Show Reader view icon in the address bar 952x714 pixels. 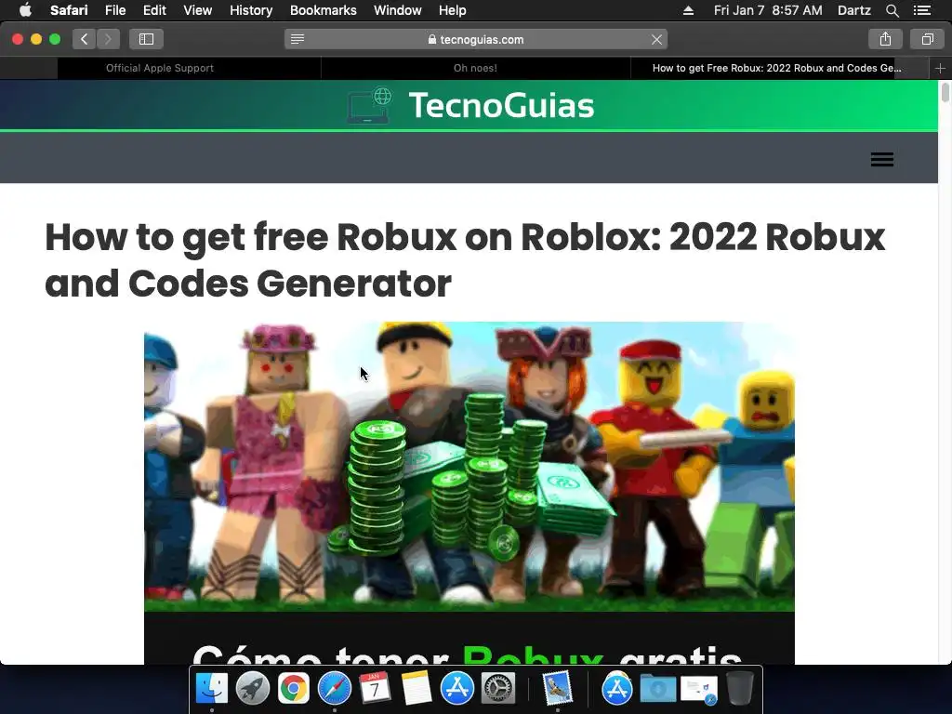[x=297, y=39]
